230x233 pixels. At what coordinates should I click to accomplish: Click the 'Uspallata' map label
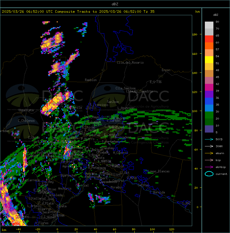(x=26, y=110)
